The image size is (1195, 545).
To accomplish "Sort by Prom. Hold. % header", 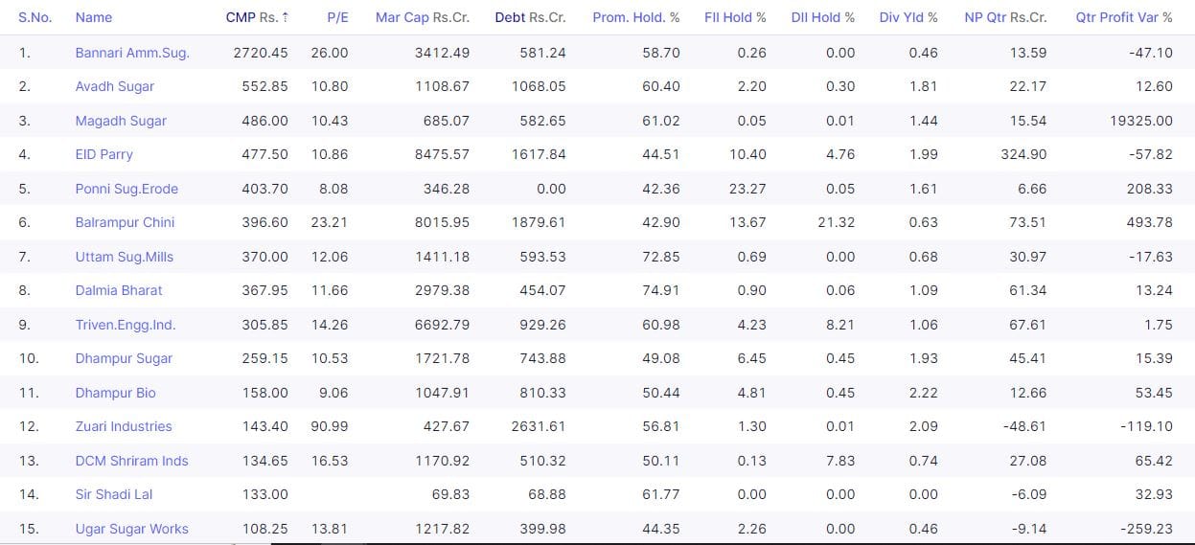I will [635, 17].
